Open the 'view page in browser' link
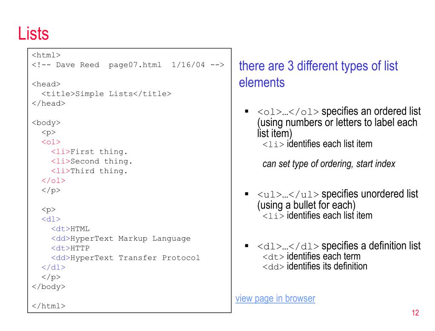Screen dimensions: 435x331 [275, 298]
